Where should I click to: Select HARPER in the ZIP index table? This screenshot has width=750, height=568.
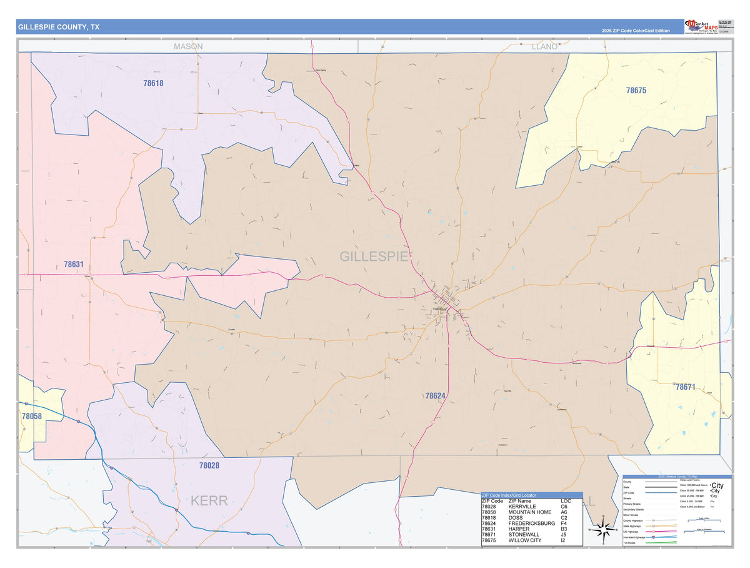click(x=520, y=529)
